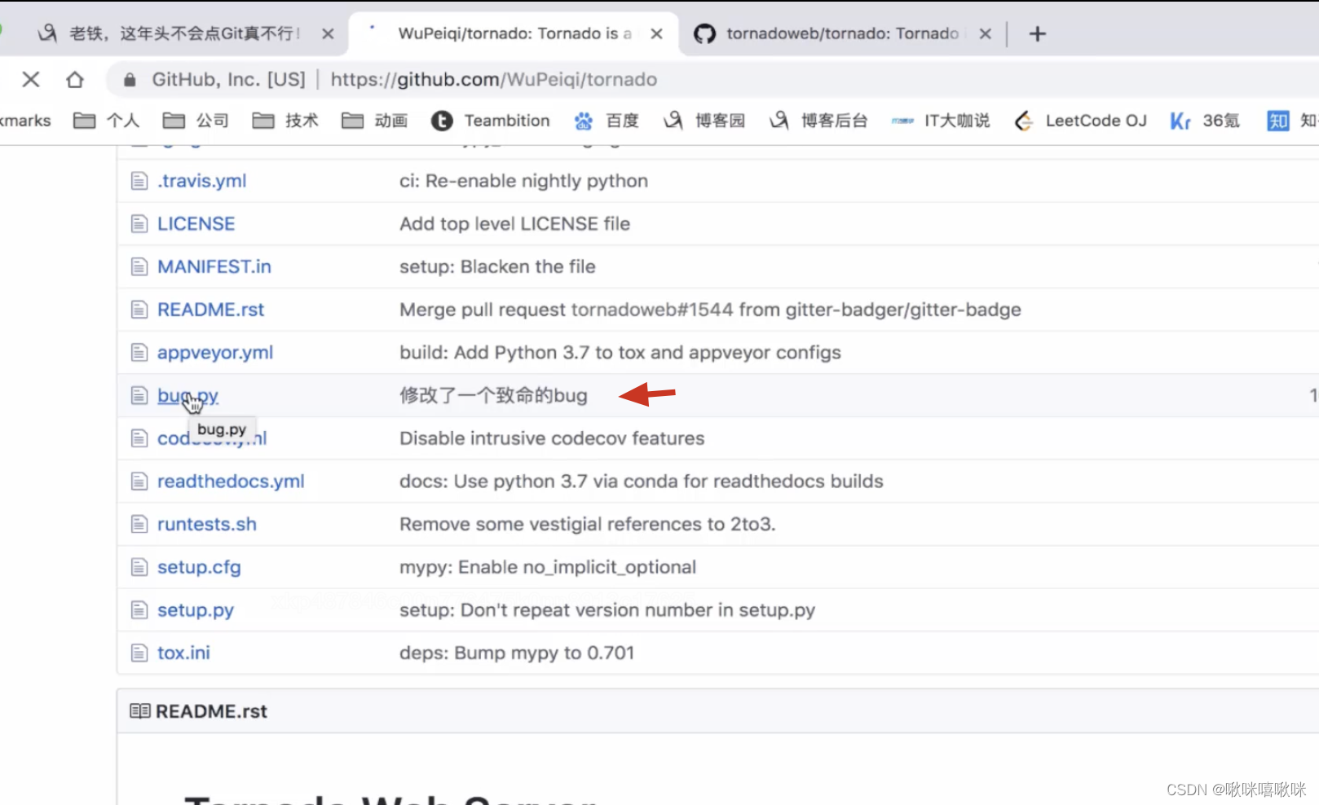Stop loading the page with X button

[x=31, y=79]
